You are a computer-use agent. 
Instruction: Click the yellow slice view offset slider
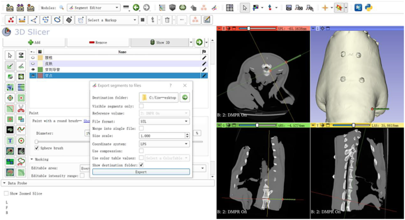click(x=352, y=126)
